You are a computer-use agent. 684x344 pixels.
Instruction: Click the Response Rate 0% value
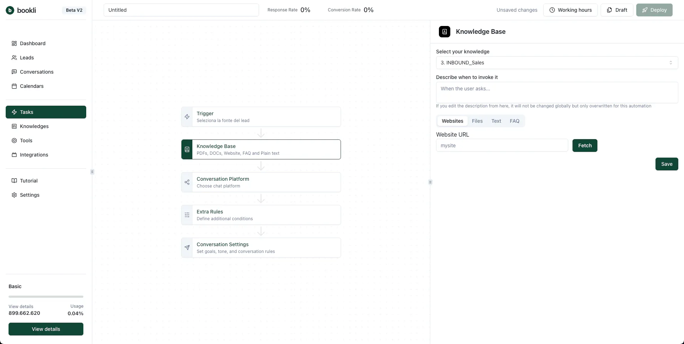click(x=305, y=10)
